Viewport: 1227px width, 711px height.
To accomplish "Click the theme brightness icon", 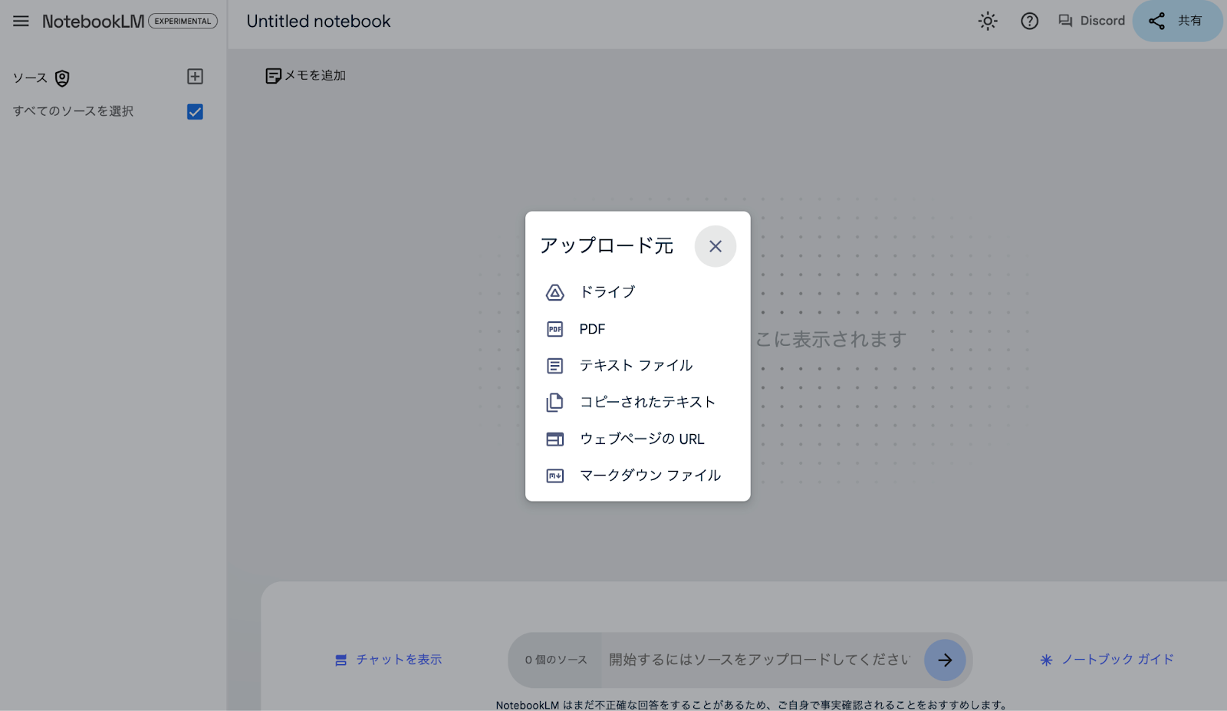I will click(988, 21).
